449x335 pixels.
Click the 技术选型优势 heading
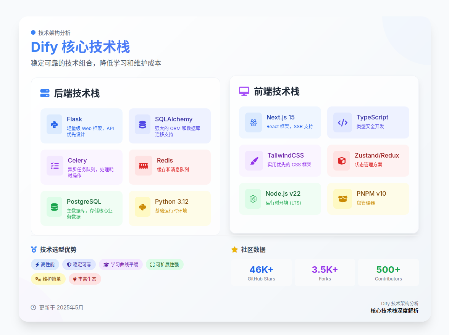tap(58, 250)
